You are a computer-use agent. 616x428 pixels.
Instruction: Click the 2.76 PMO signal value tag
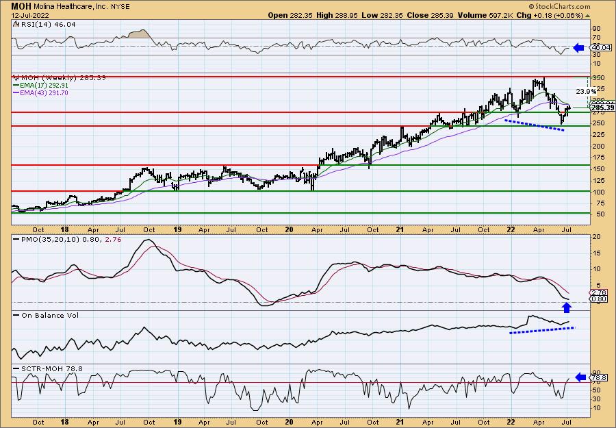coord(600,293)
